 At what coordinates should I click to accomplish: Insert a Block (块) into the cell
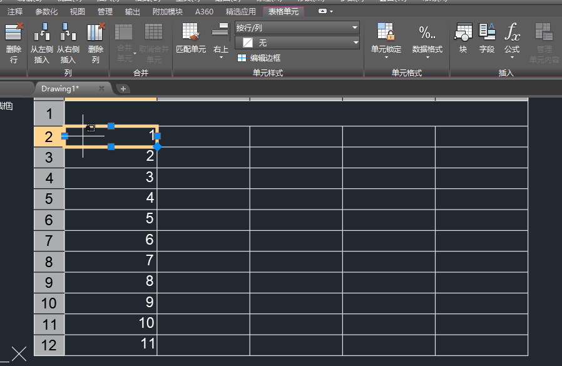click(x=463, y=39)
